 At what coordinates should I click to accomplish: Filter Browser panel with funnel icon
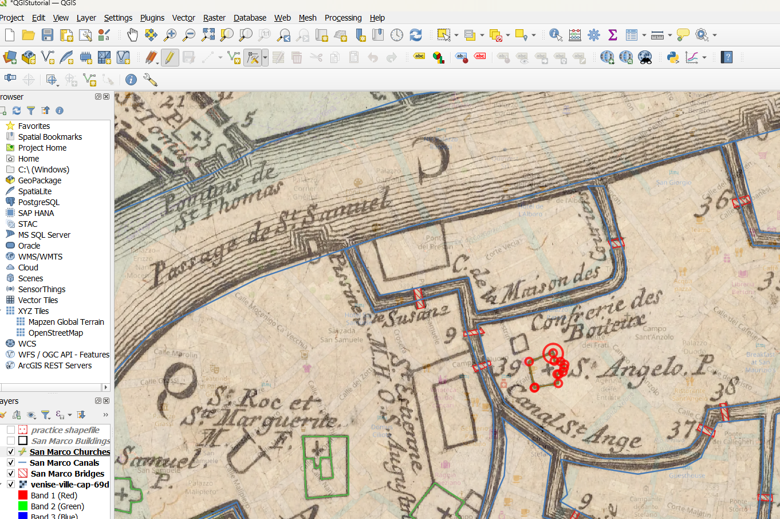(x=31, y=111)
